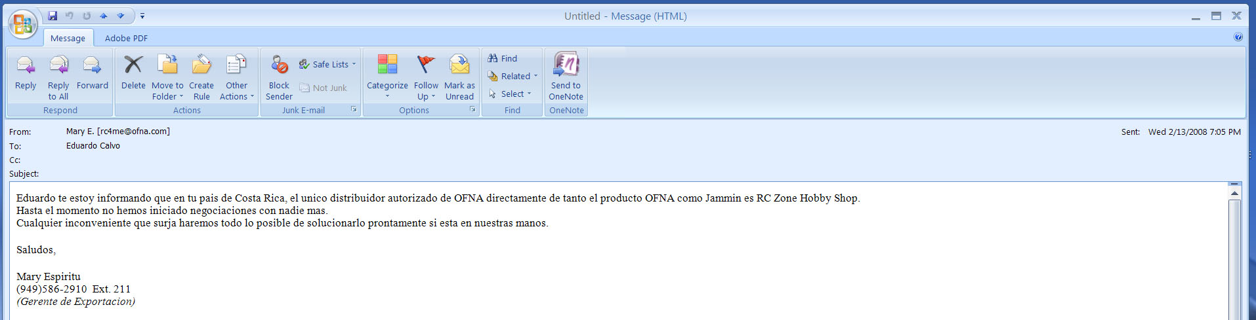The width and height of the screenshot is (1256, 320).
Task: Click the message body scrollbar up arrow
Action: click(1234, 193)
